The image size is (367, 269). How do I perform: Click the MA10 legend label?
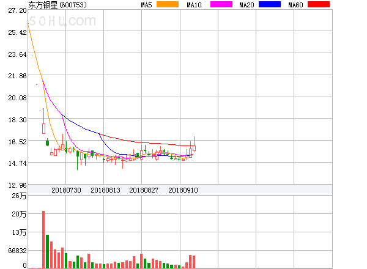(x=194, y=5)
